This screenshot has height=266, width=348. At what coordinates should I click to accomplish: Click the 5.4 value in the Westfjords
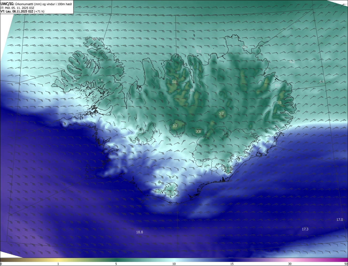100,80
